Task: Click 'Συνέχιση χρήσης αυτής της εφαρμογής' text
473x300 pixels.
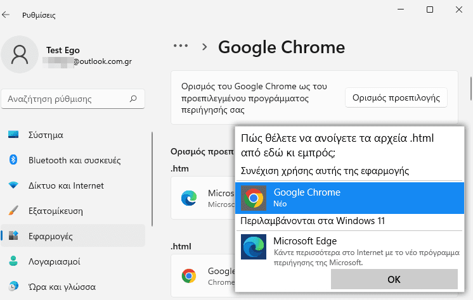Action: (x=325, y=171)
